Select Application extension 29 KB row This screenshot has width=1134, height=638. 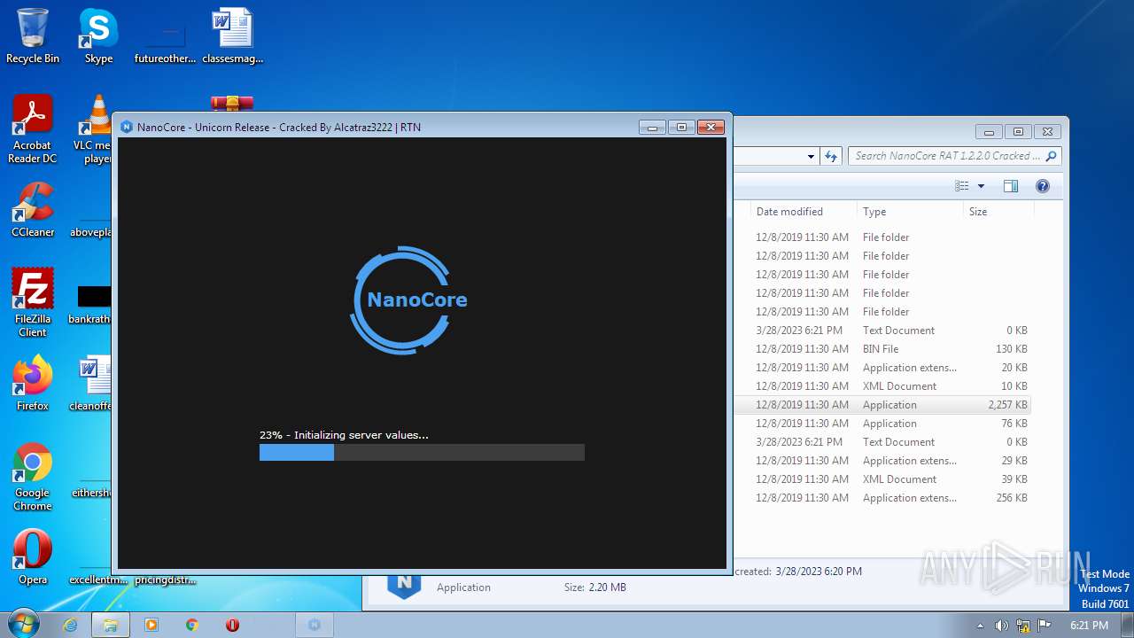pos(882,461)
